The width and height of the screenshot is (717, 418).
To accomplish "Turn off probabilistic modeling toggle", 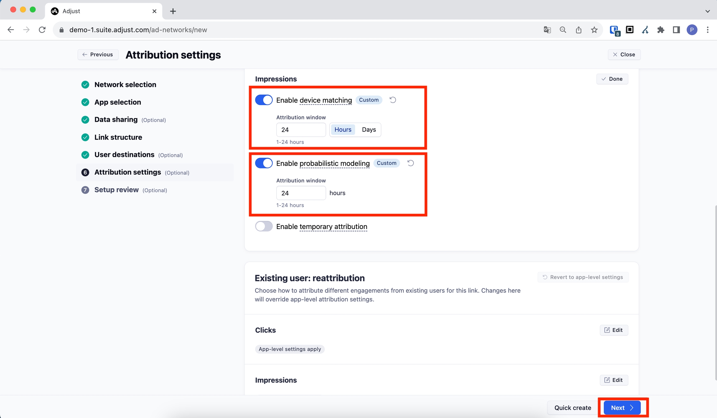I will (264, 163).
